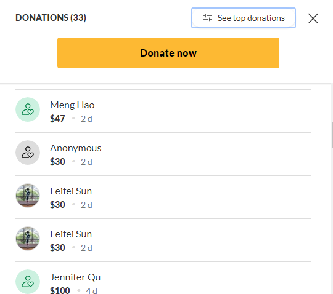Viewport: 333px width, 294px height.
Task: Select the Meng Hao donor name
Action: click(72, 105)
